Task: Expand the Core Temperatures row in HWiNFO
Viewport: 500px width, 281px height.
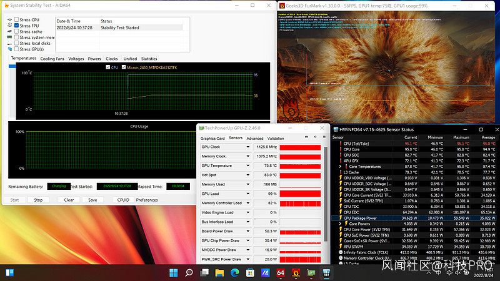Action: point(341,166)
